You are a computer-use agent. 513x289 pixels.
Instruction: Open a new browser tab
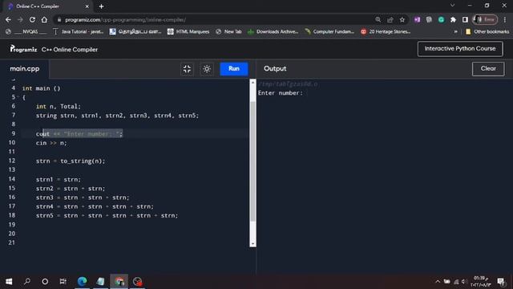point(102,6)
